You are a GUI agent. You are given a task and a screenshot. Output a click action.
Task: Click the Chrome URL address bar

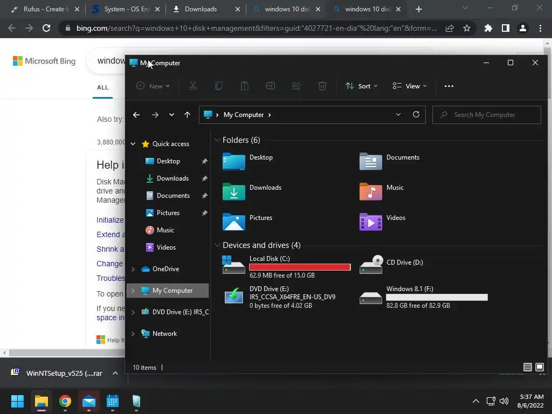(x=256, y=28)
